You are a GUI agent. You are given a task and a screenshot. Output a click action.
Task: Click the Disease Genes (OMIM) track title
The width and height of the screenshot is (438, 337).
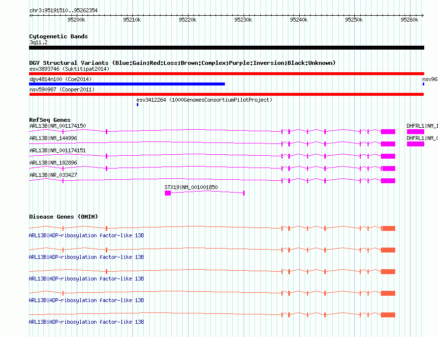pyautogui.click(x=63, y=217)
